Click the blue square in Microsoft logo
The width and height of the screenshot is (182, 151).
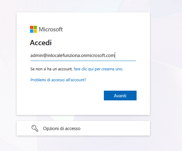click(31, 31)
